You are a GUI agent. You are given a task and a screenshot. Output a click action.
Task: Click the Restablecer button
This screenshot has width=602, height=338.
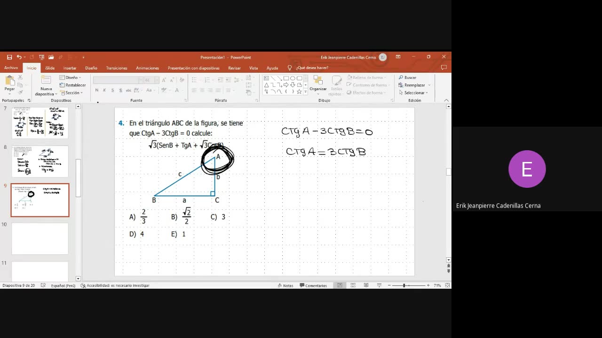tap(73, 85)
